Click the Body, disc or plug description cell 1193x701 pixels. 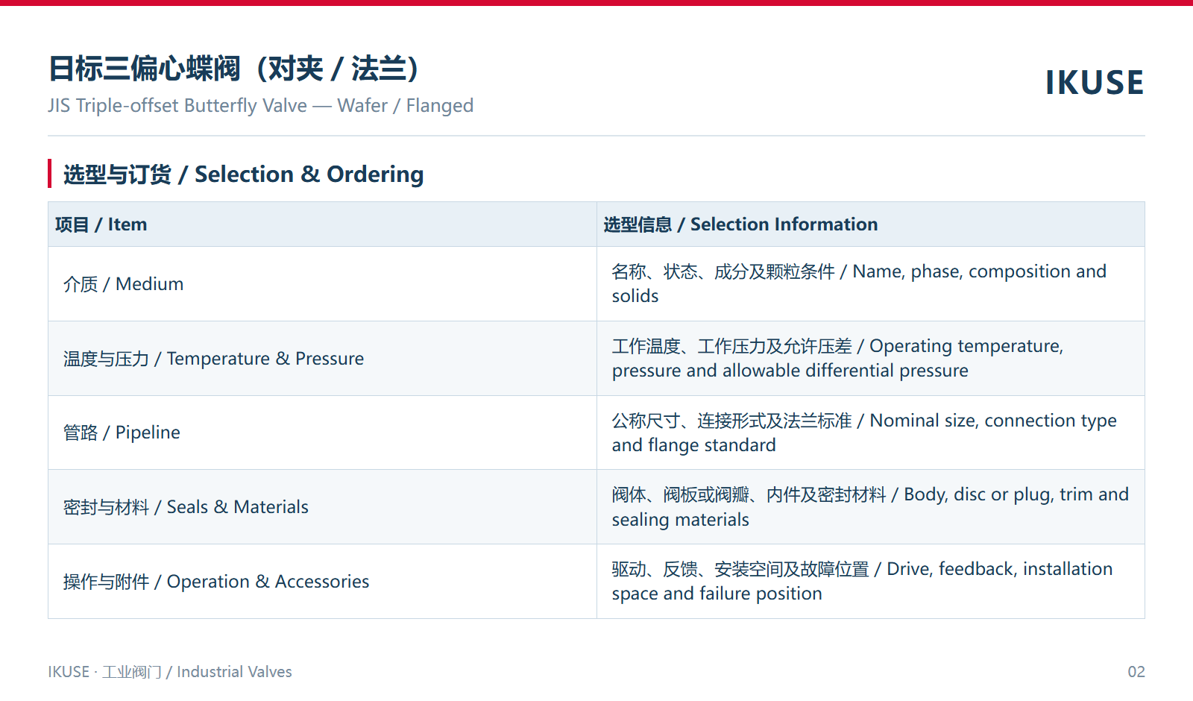[x=871, y=507]
